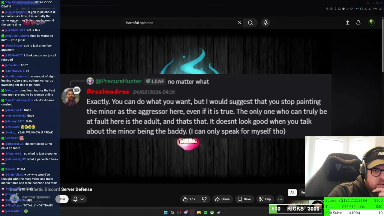Open the upload video icon

pyautogui.click(x=347, y=23)
